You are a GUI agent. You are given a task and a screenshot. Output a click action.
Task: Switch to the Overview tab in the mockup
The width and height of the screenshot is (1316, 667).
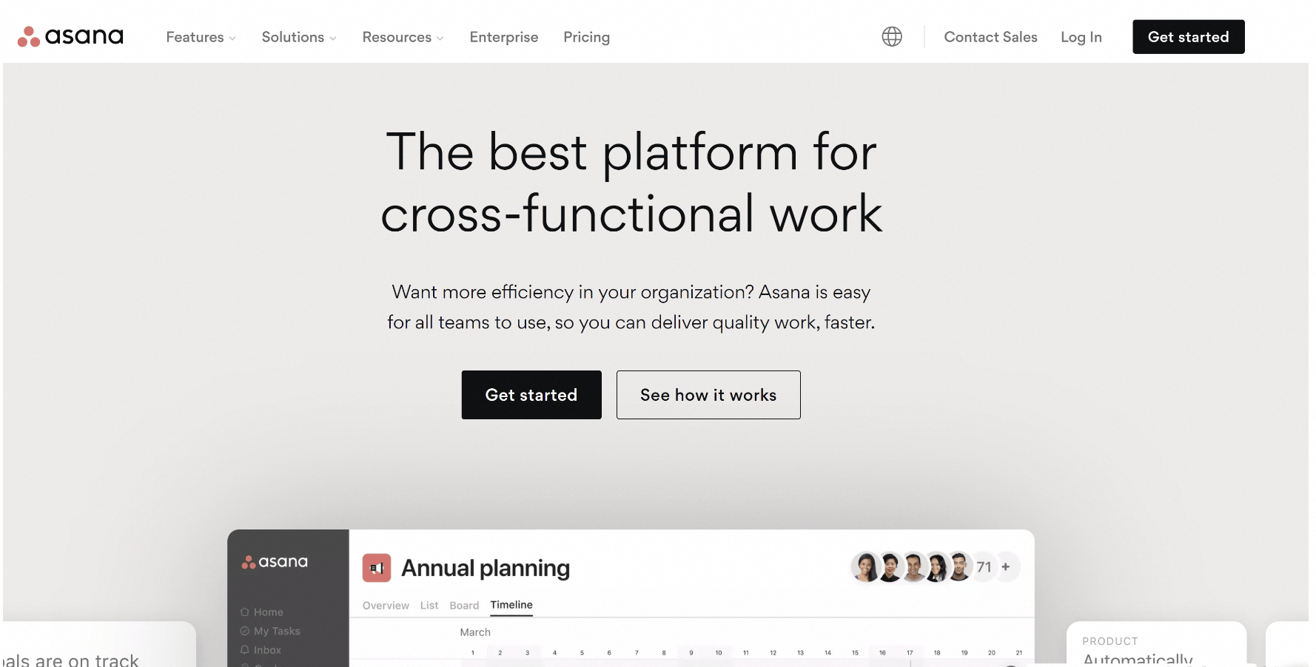386,606
